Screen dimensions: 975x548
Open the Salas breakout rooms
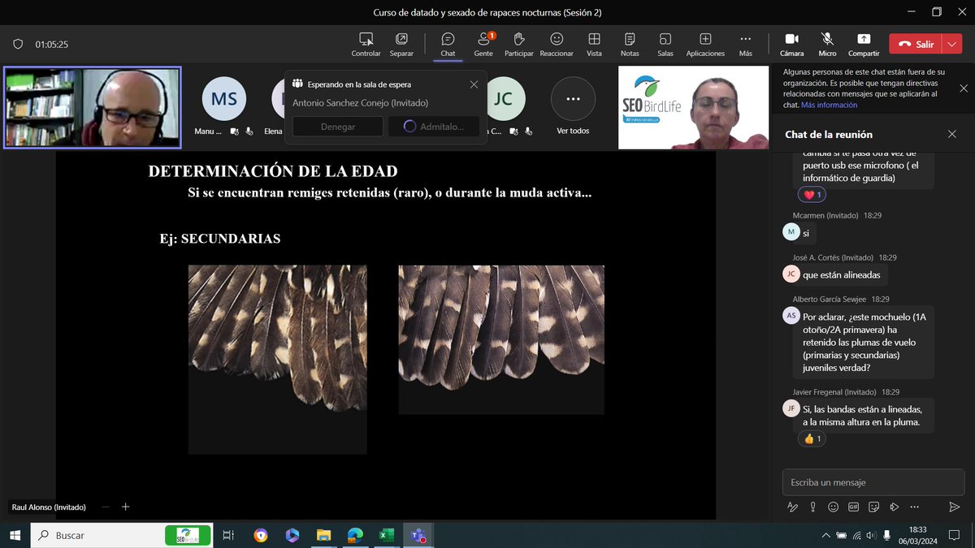point(665,45)
